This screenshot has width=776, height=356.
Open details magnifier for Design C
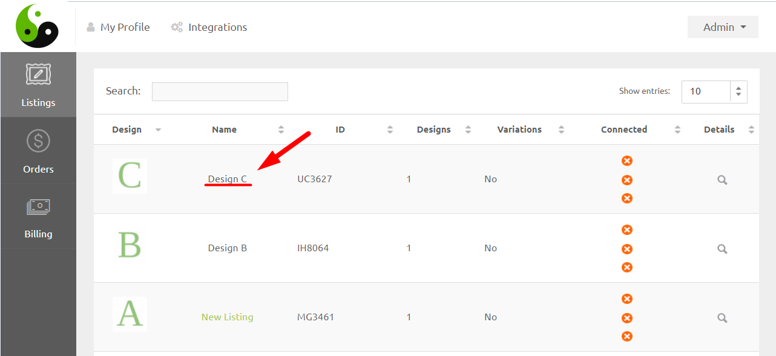click(722, 180)
